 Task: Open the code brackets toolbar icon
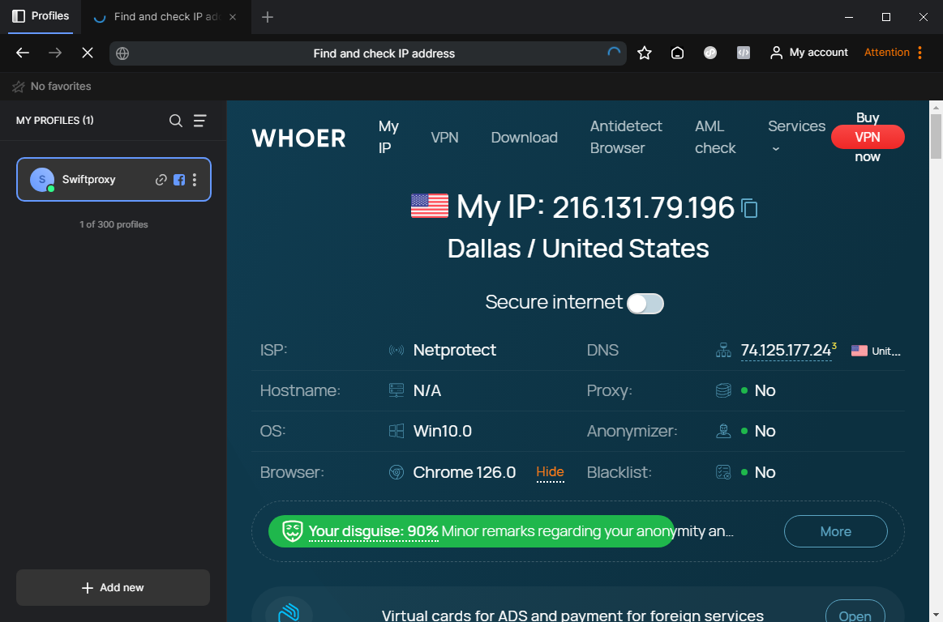pos(744,53)
